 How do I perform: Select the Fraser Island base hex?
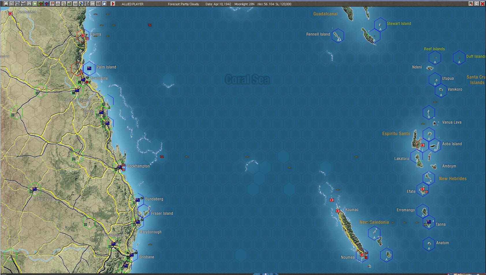click(x=144, y=211)
